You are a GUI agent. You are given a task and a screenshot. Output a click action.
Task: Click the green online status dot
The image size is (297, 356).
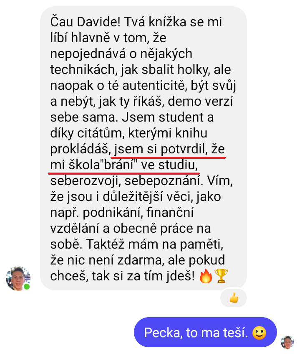point(27,287)
